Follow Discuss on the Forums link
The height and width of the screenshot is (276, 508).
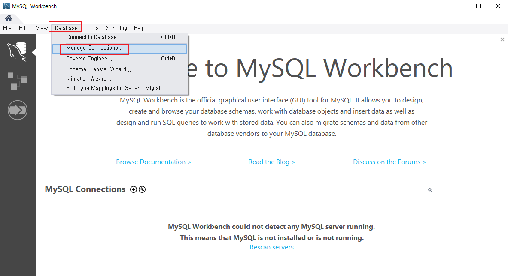point(389,162)
